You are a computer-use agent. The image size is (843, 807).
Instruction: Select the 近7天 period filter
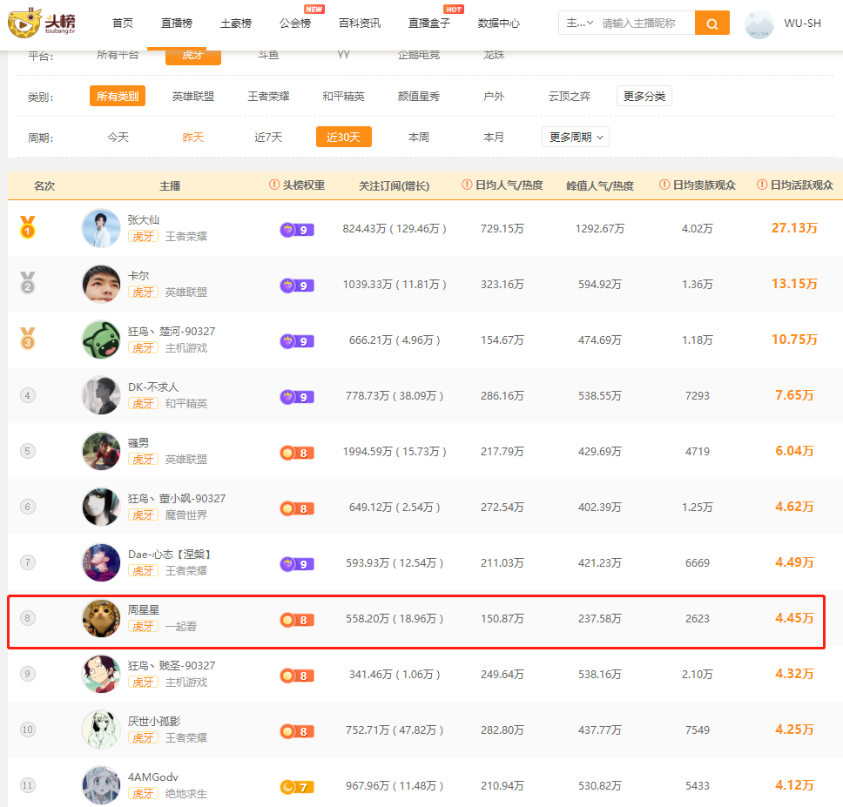click(x=268, y=137)
